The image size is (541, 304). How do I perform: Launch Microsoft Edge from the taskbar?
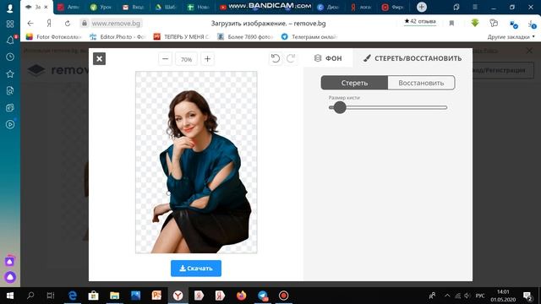(x=73, y=296)
